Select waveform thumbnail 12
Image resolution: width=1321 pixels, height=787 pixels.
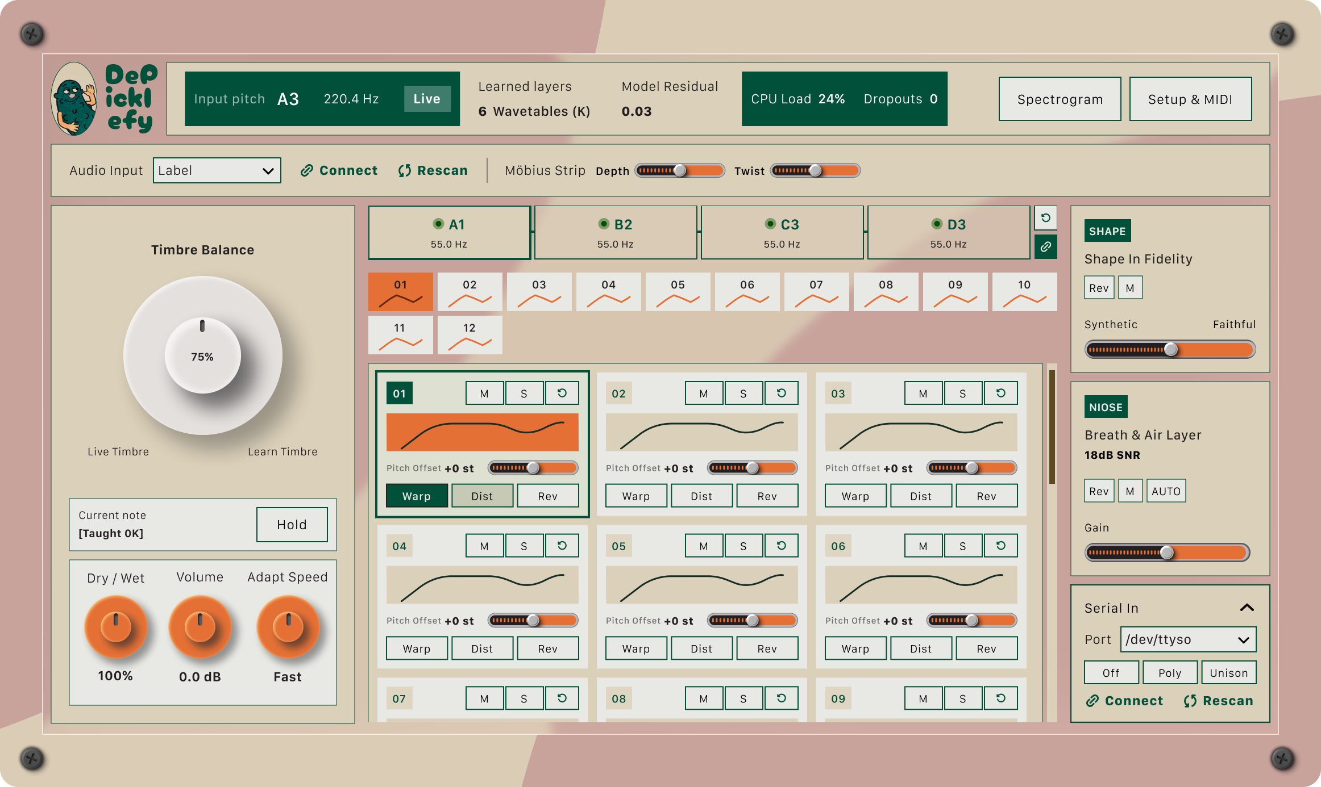click(470, 335)
